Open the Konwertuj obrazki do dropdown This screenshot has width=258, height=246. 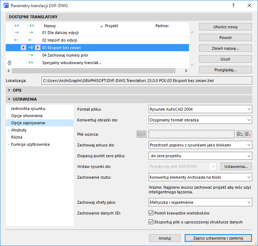point(200,120)
